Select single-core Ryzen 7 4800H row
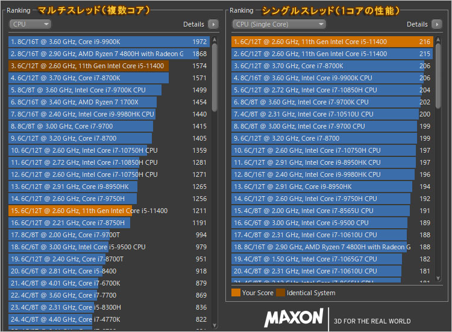 [x=332, y=247]
